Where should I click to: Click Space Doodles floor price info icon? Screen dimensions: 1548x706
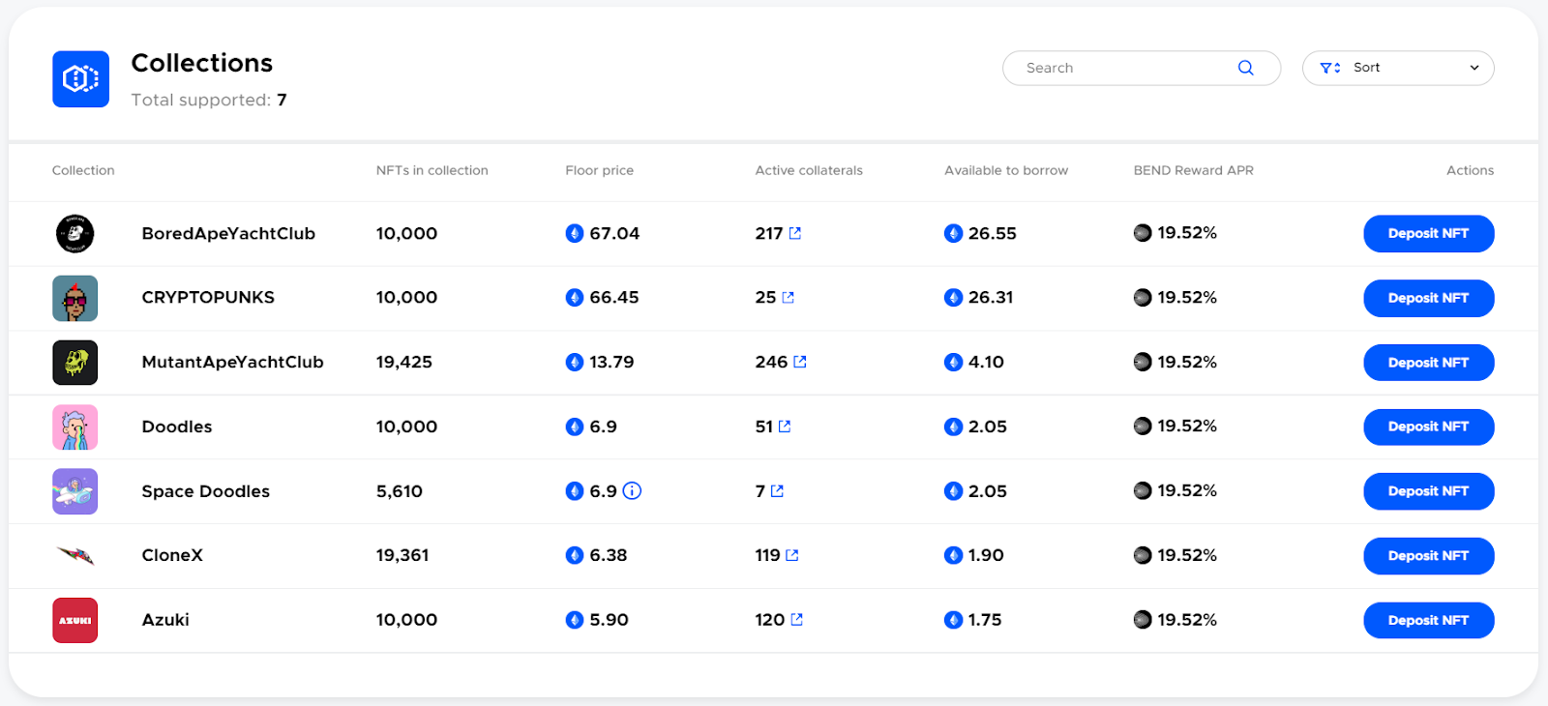pyautogui.click(x=632, y=491)
